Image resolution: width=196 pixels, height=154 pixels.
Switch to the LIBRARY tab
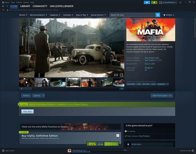tap(25, 6)
